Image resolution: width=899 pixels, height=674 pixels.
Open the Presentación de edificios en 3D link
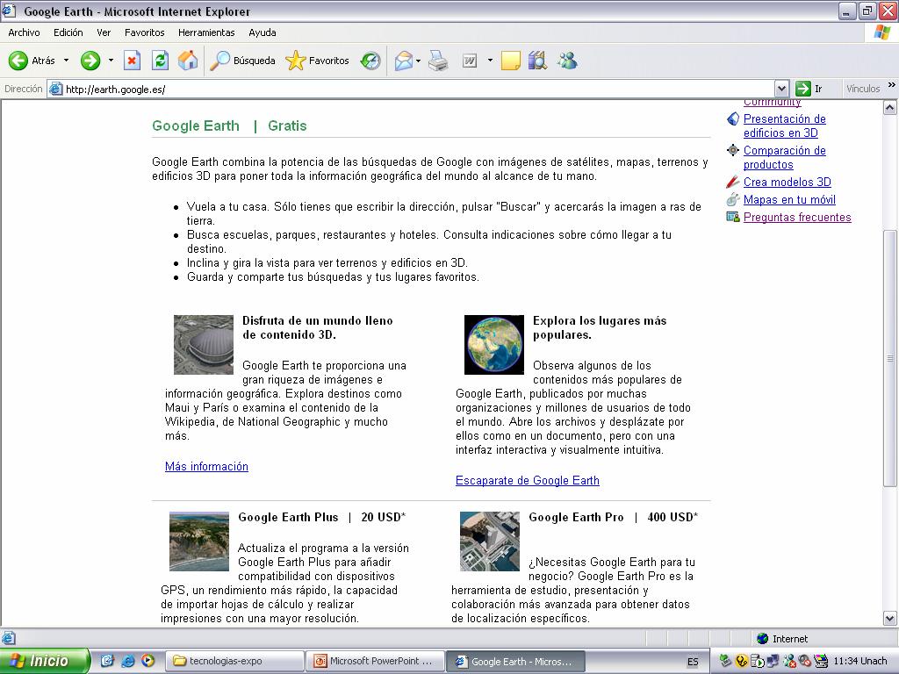pos(784,125)
